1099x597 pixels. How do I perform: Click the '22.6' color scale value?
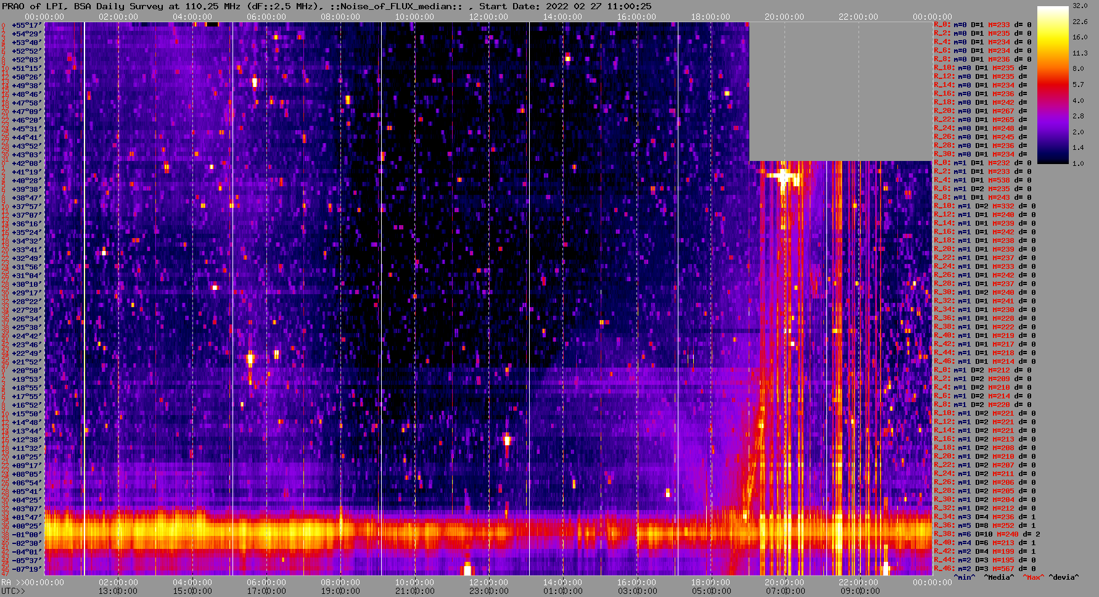pyautogui.click(x=1080, y=22)
